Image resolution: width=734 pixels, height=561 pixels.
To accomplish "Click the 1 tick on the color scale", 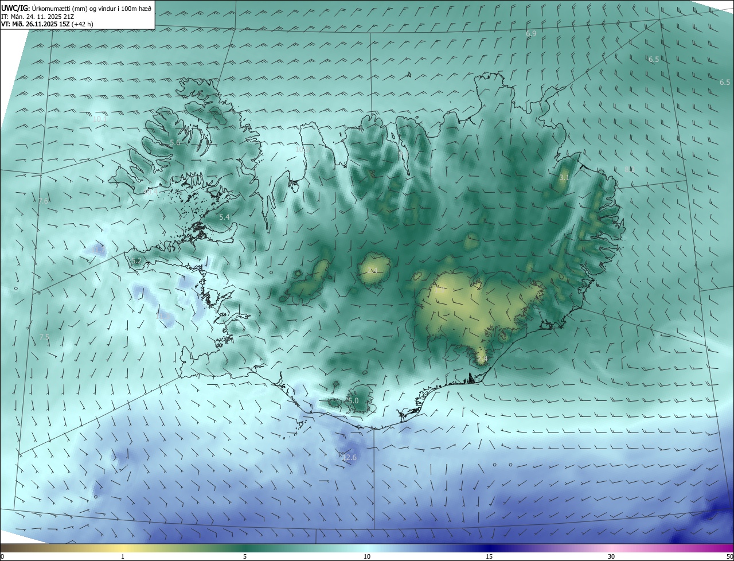I will [123, 556].
